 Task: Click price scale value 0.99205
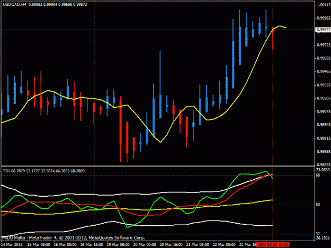324,98
